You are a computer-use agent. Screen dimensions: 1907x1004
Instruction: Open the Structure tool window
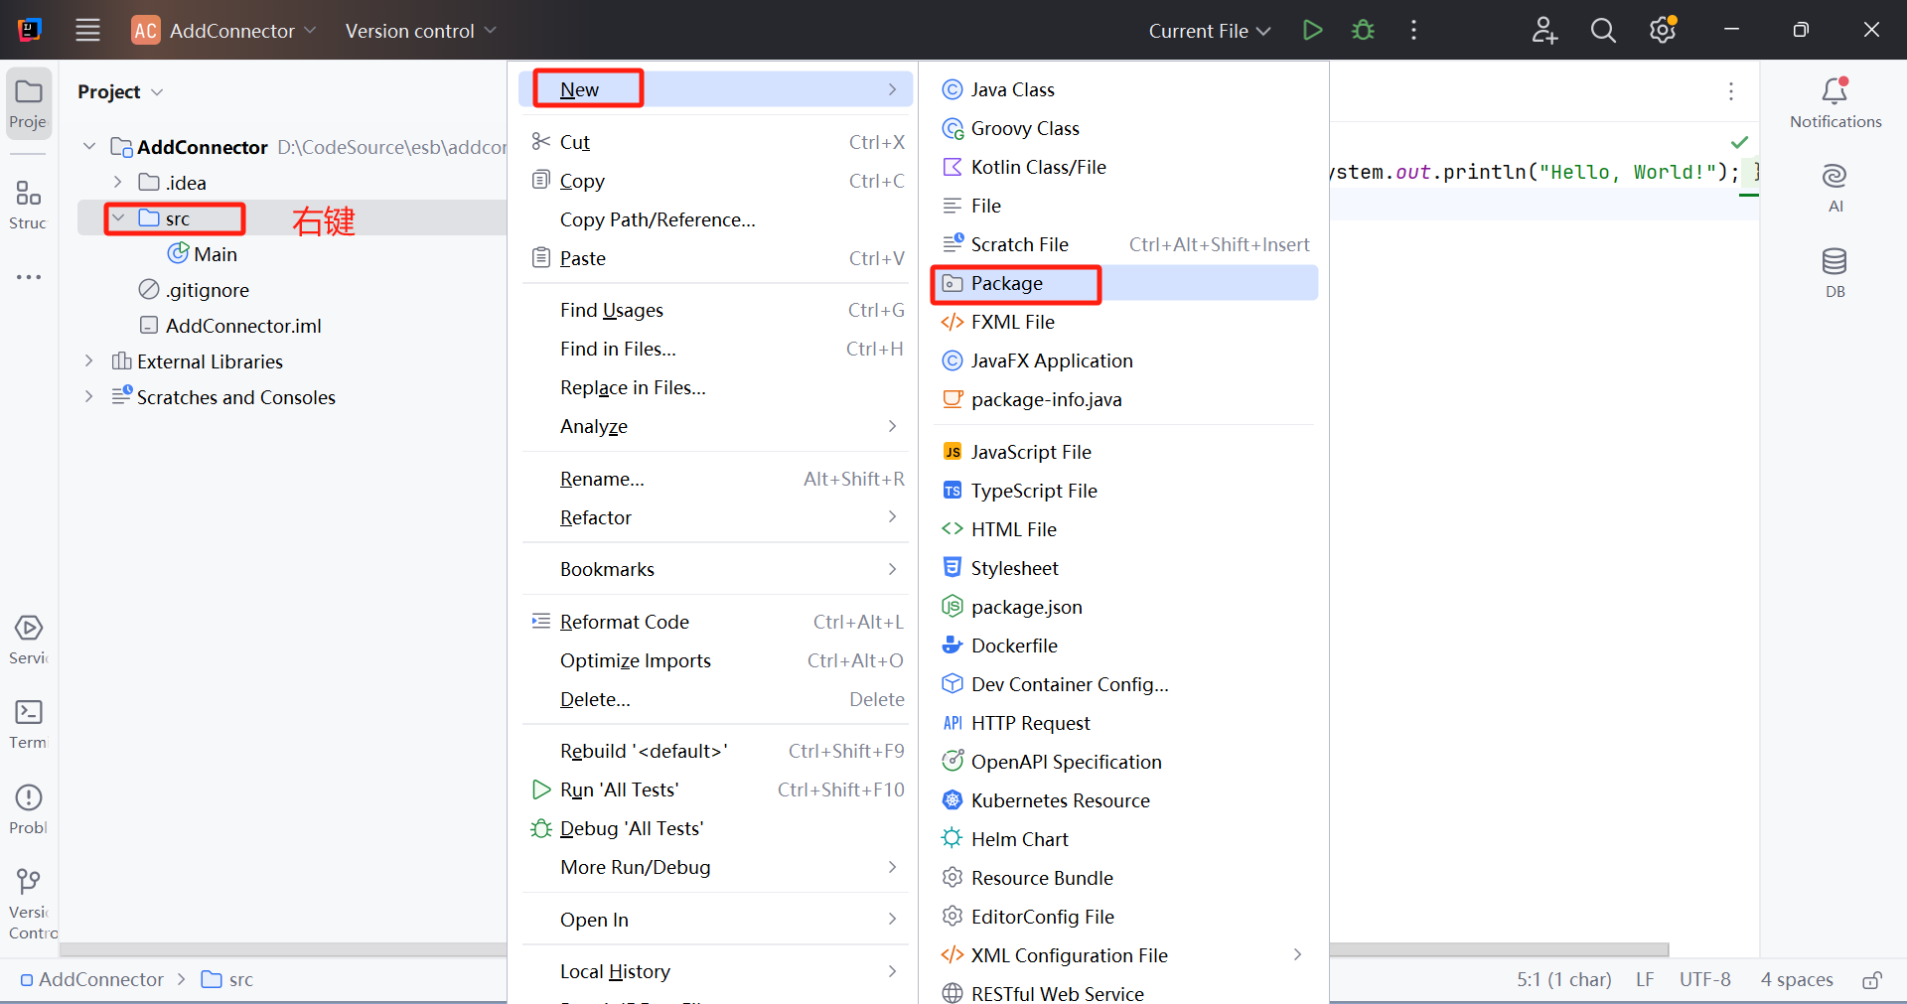pyautogui.click(x=29, y=203)
